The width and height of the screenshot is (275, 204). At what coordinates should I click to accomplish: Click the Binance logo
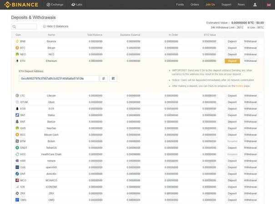pyautogui.click(x=21, y=5)
